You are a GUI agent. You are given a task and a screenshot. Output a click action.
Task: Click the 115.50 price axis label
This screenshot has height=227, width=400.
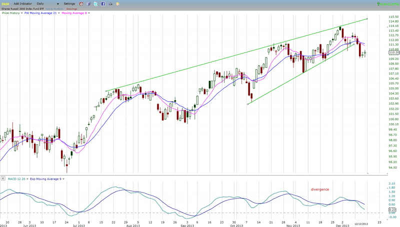click(x=393, y=17)
